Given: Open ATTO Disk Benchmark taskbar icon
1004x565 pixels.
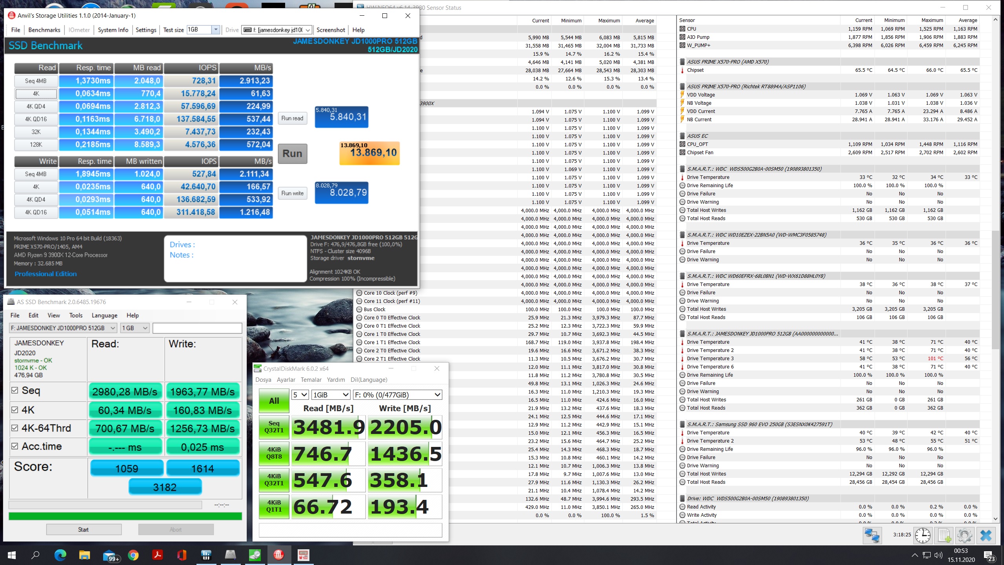Looking at the screenshot, I should pos(304,555).
